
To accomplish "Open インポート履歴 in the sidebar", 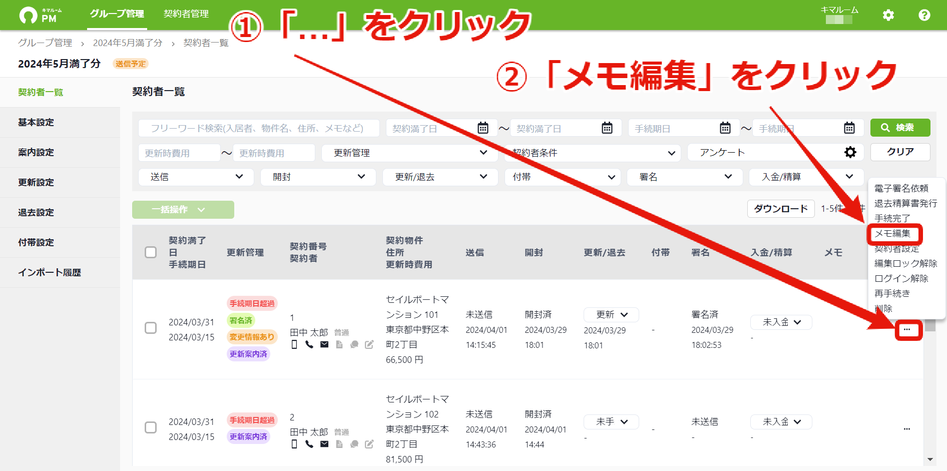I will click(x=60, y=272).
